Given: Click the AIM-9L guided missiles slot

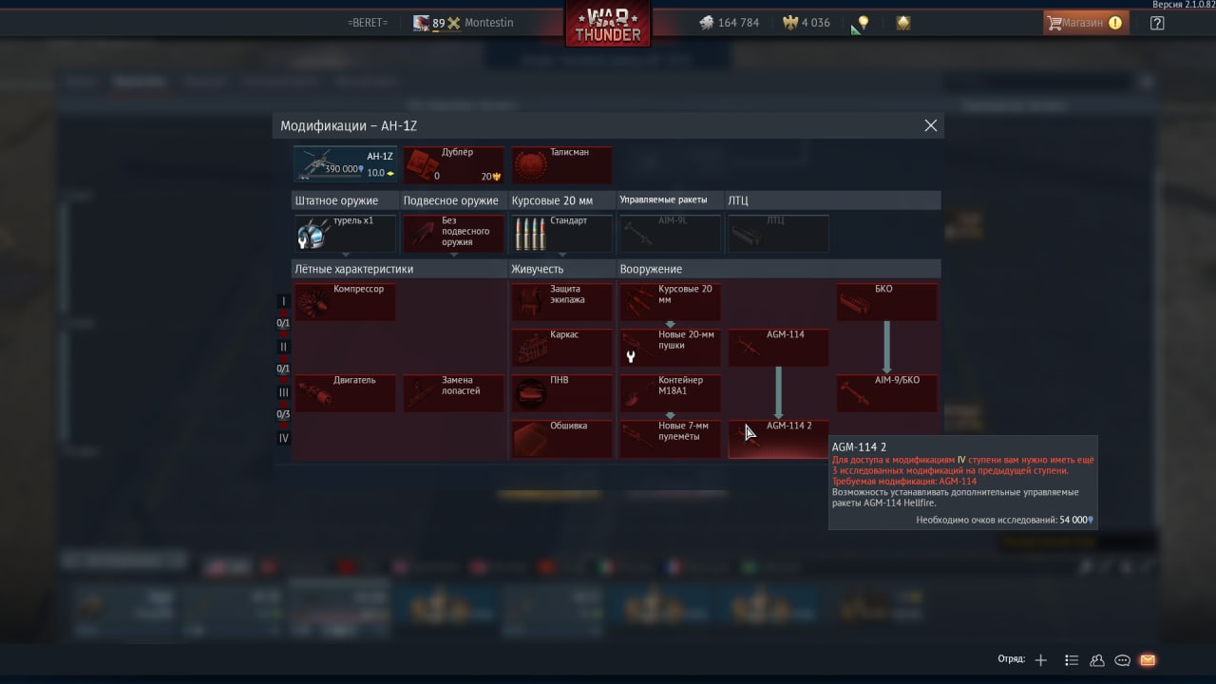Looking at the screenshot, I should [x=670, y=234].
